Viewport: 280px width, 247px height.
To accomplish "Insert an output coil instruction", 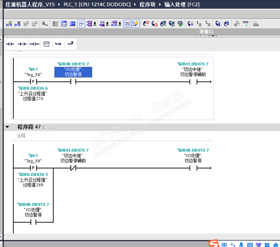I will pos(34,44).
